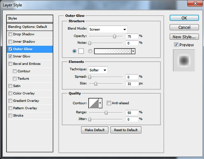Click the Jitter slider handle
204x159 pixels.
click(90, 119)
